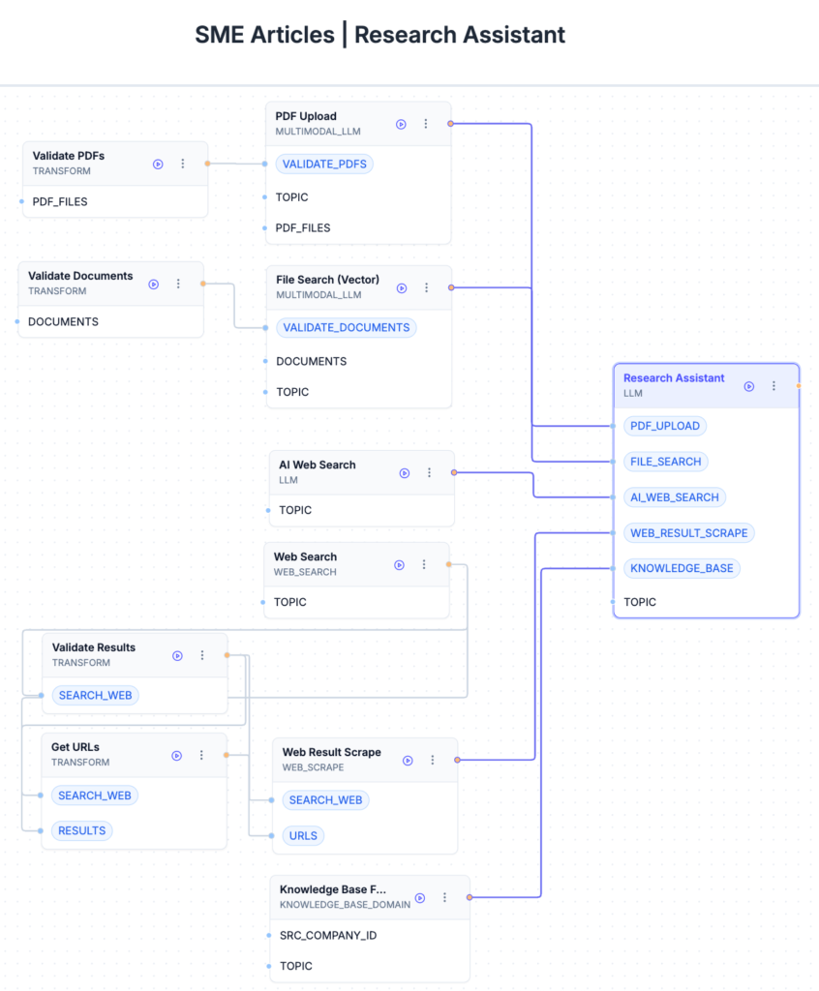Open the three-dot menu on Validate Documents
819x991 pixels.
(x=178, y=284)
